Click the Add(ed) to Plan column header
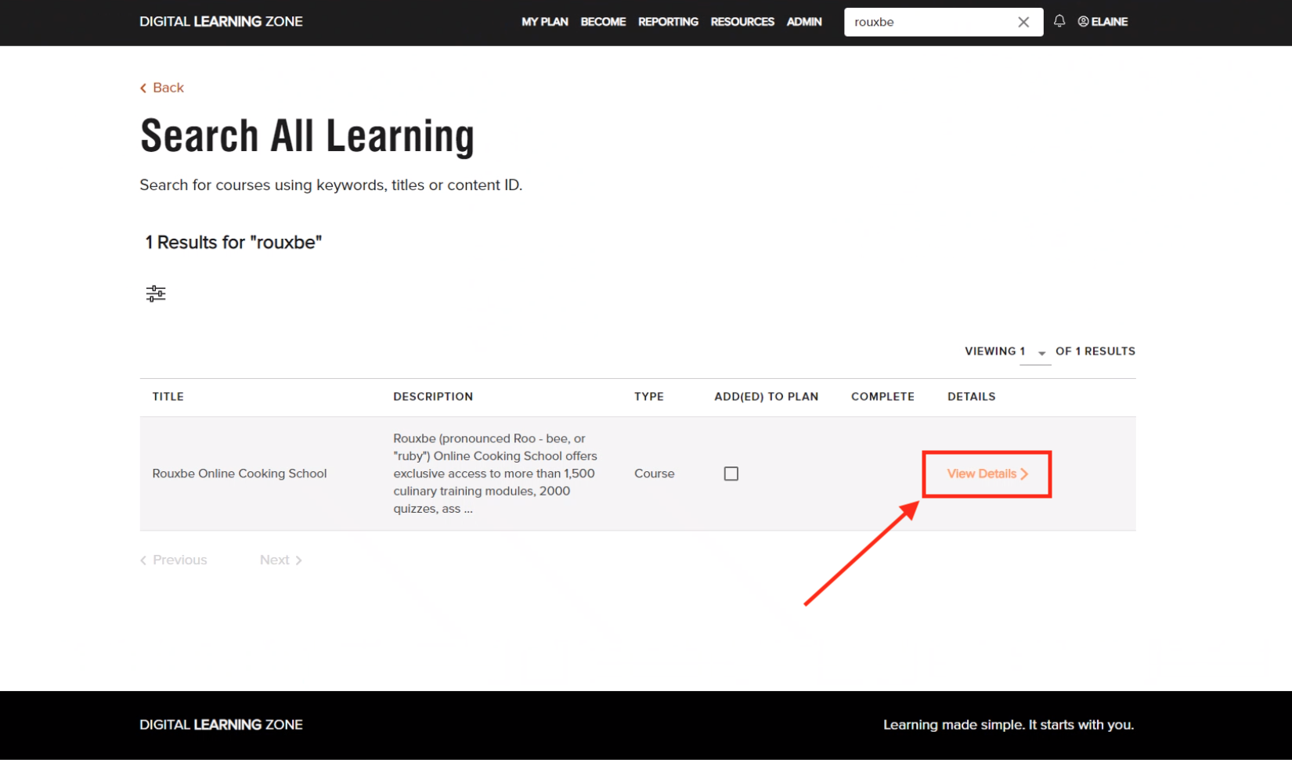This screenshot has height=760, width=1292. click(x=767, y=397)
